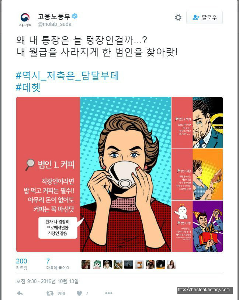Open hashtag #역시_저축은_담달부테
The width and height of the screenshot is (239, 300).
[67, 76]
